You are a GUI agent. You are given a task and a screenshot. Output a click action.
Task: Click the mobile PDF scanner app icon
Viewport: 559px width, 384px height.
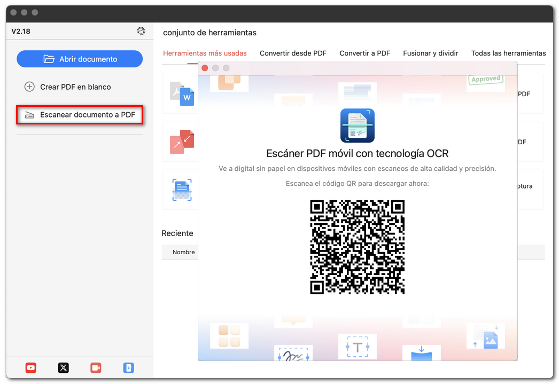tap(357, 125)
